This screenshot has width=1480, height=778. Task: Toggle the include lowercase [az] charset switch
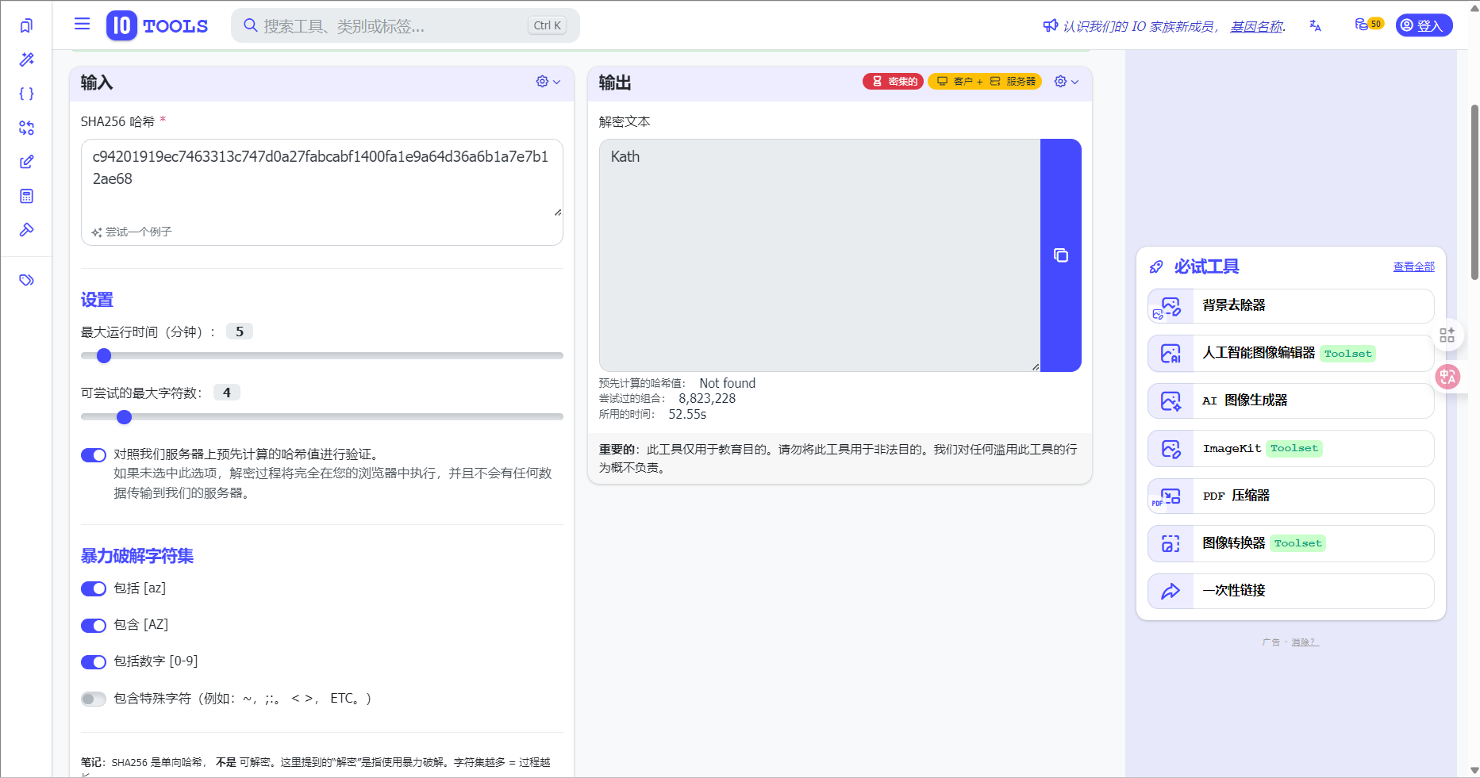[x=94, y=588]
